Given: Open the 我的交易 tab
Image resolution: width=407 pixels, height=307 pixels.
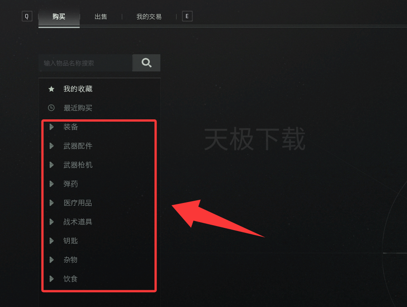Looking at the screenshot, I should [x=149, y=17].
